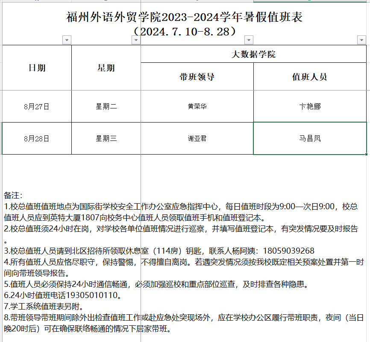Image resolution: width=370 pixels, height=342 pixels.
Task: Select the 星期三 cell
Action: click(106, 138)
